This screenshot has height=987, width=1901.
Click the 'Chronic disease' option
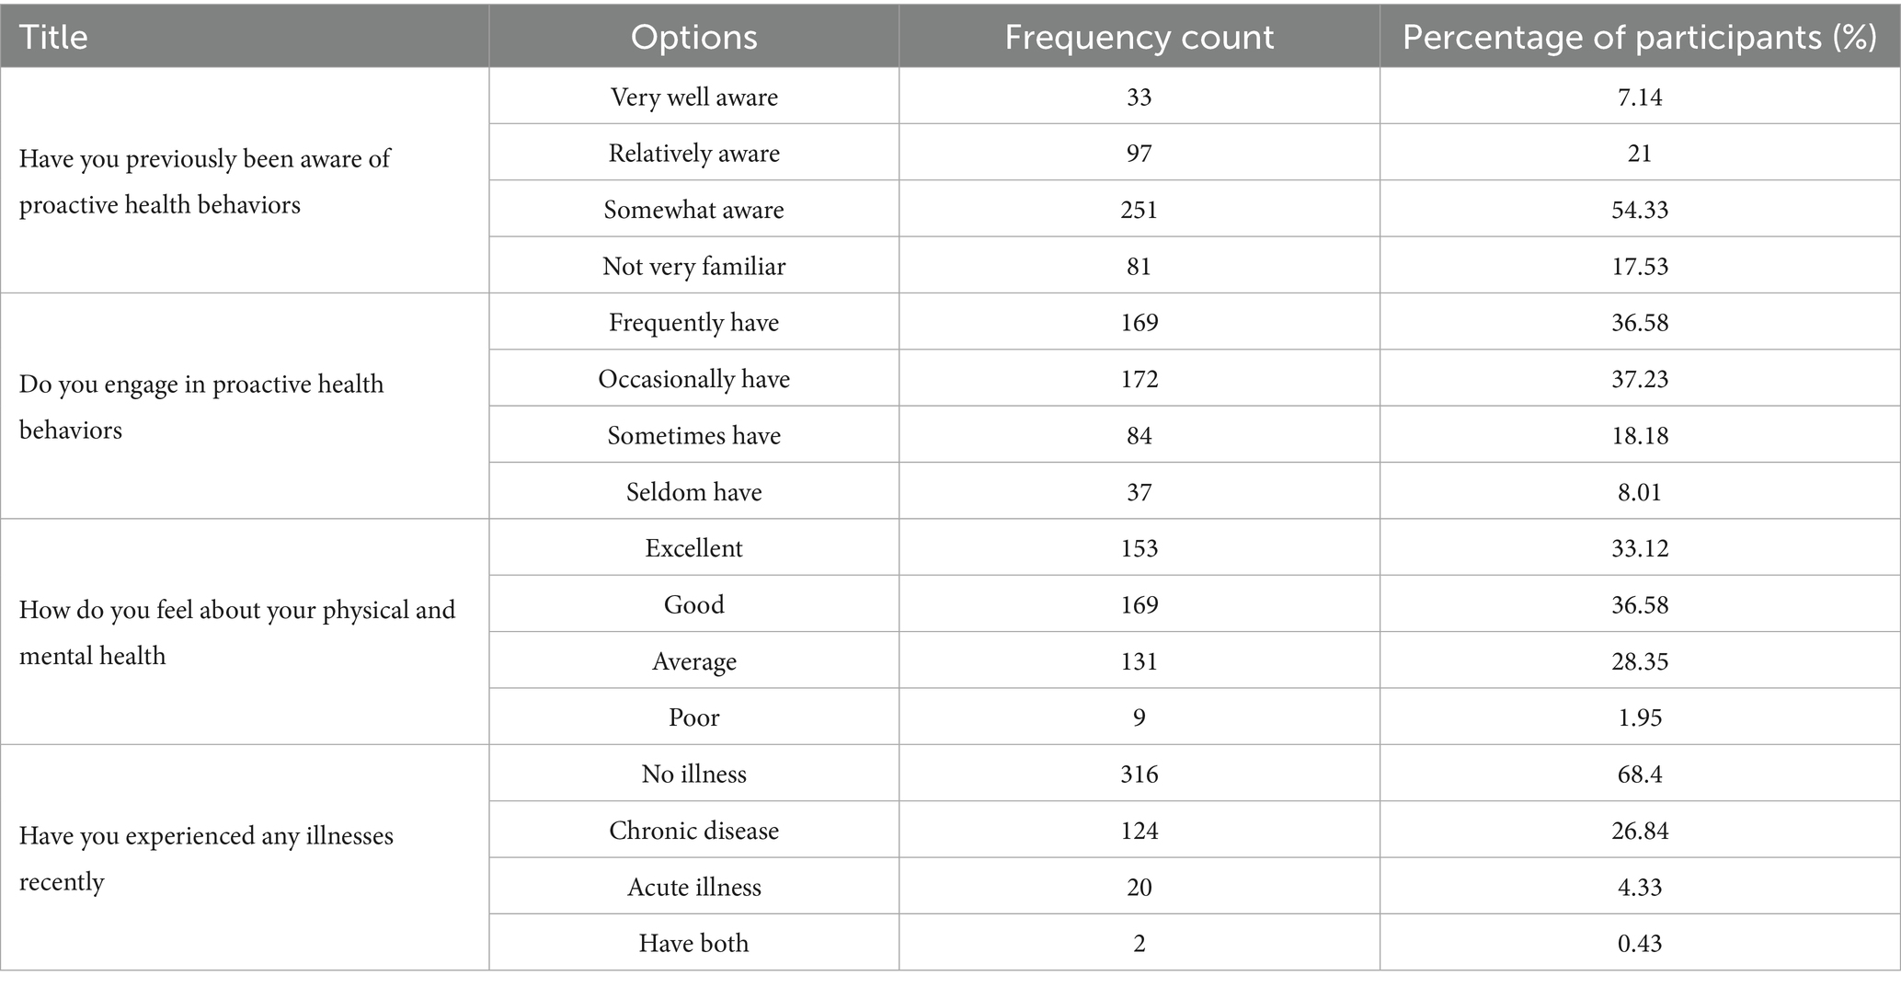click(x=693, y=831)
